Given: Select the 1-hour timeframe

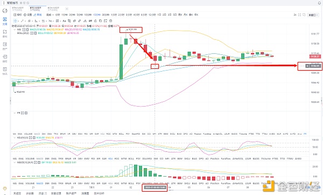Looking at the screenshot, I should (114, 15).
